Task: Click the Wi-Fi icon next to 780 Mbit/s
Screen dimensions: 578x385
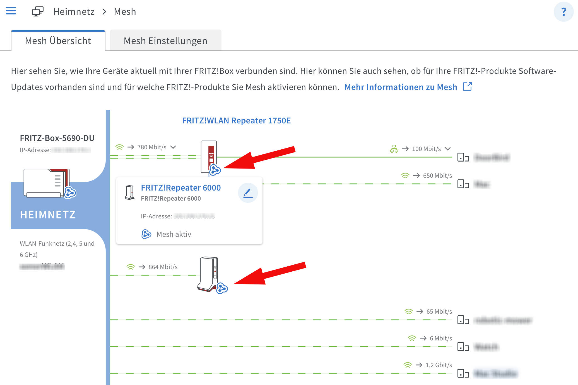Action: point(119,147)
